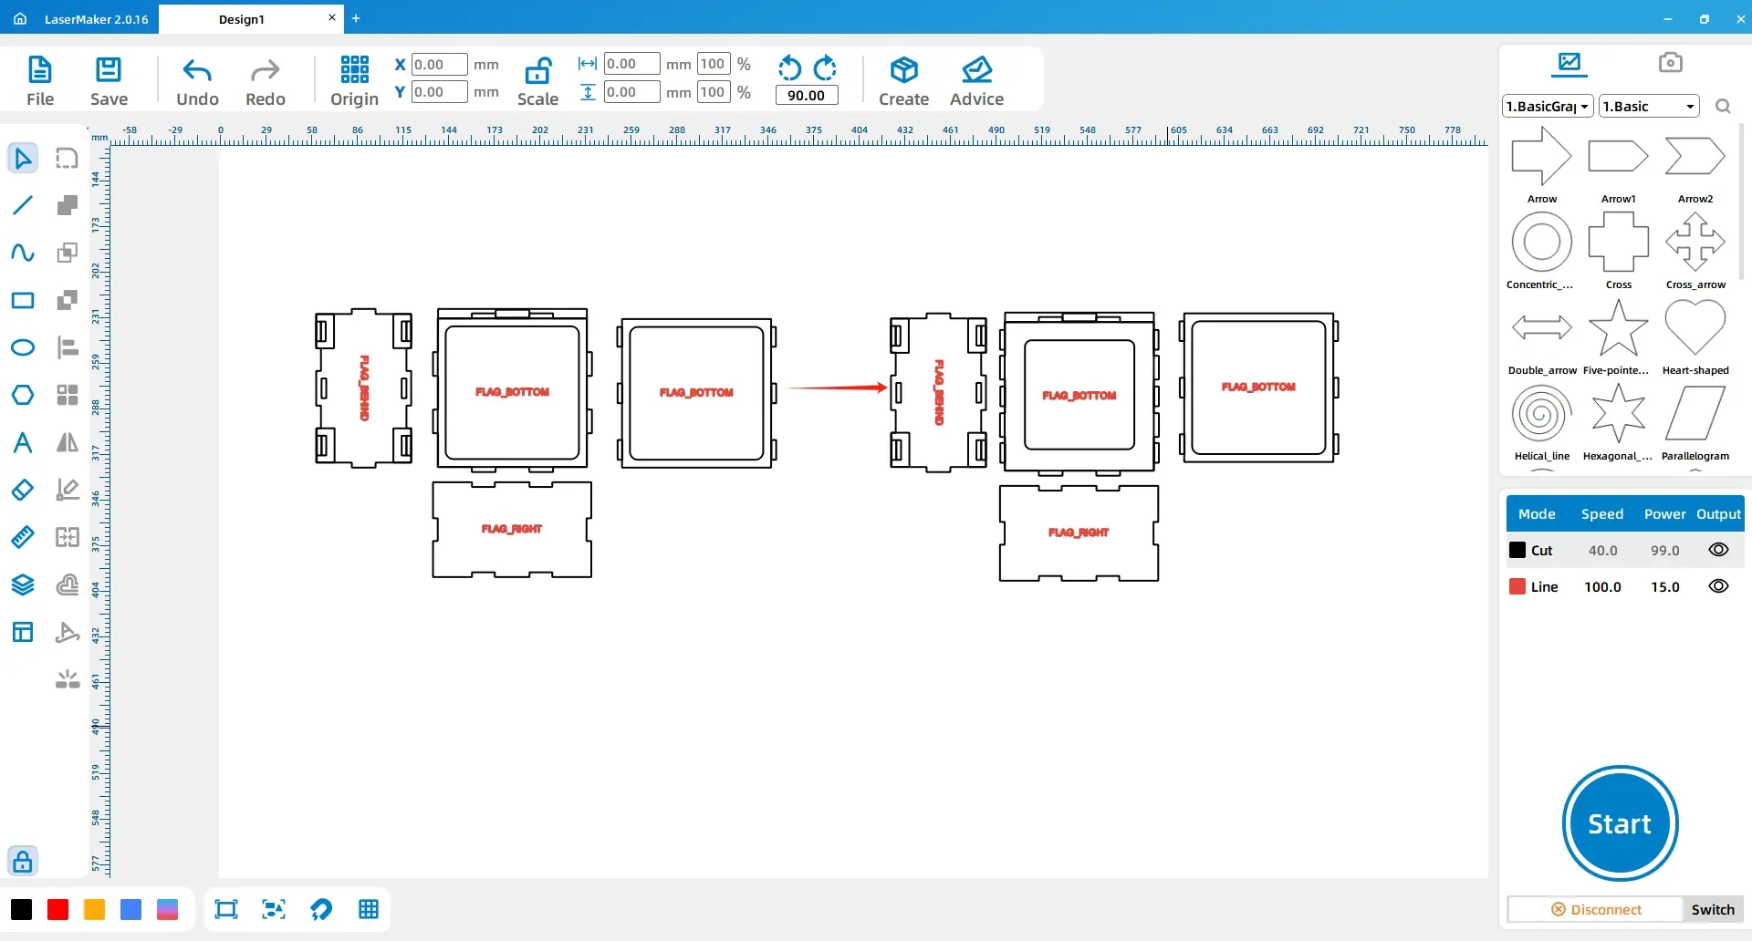Toggle output visibility for Line layer
Image resolution: width=1752 pixels, height=941 pixels.
tap(1718, 586)
